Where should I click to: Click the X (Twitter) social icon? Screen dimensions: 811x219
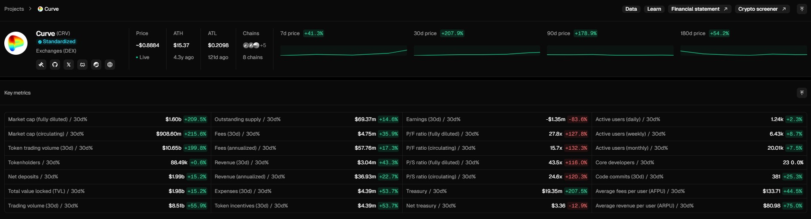point(69,65)
